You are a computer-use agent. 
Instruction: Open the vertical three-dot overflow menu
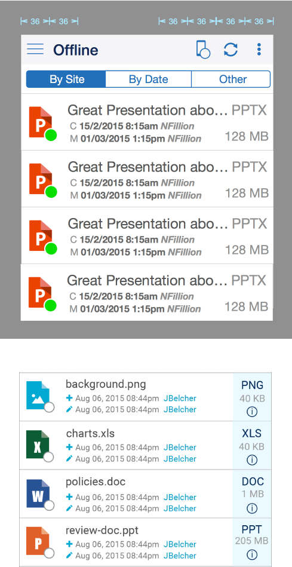click(x=259, y=50)
